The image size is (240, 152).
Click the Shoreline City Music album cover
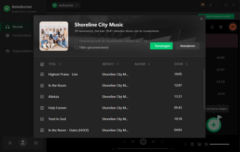click(54, 36)
